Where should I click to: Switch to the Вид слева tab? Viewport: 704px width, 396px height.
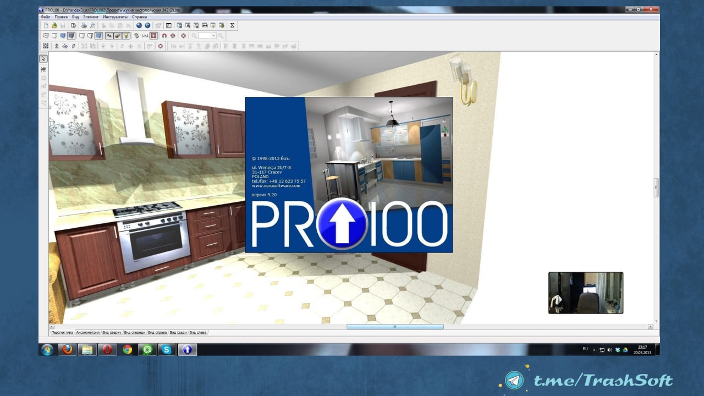click(198, 333)
